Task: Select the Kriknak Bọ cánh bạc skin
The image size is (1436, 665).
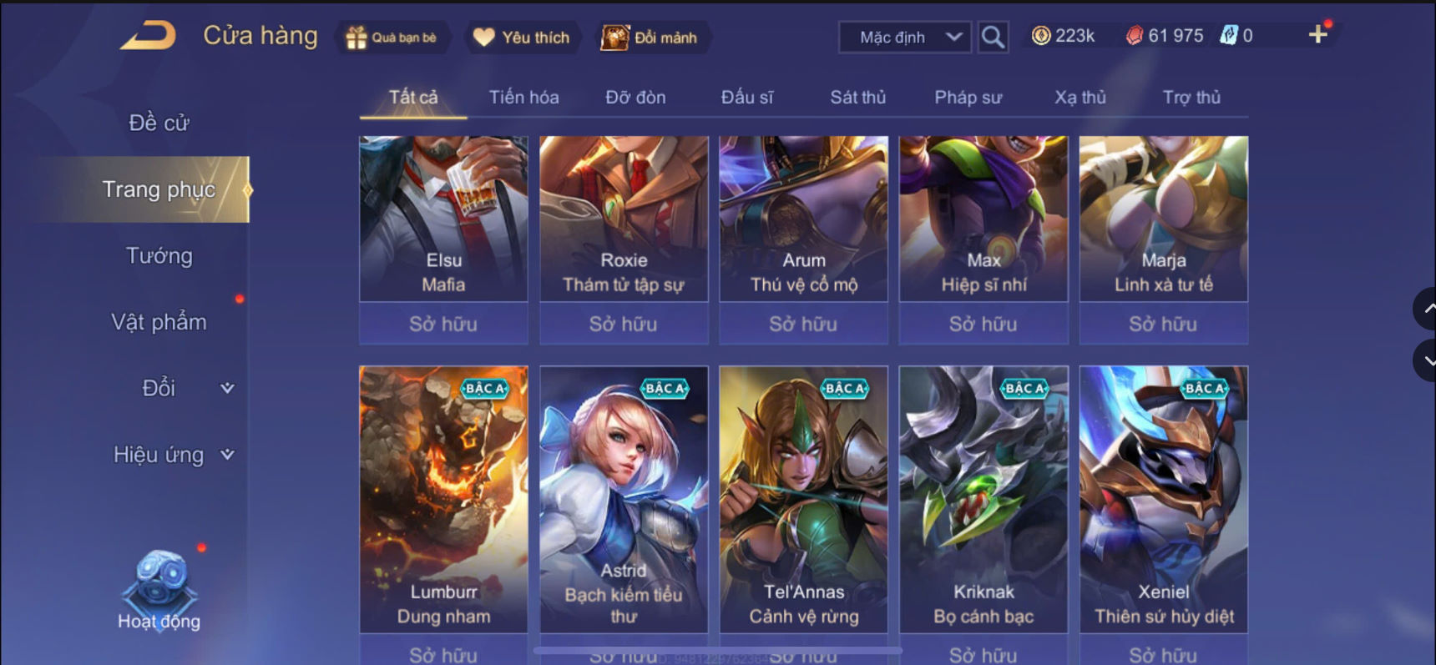Action: (x=983, y=499)
